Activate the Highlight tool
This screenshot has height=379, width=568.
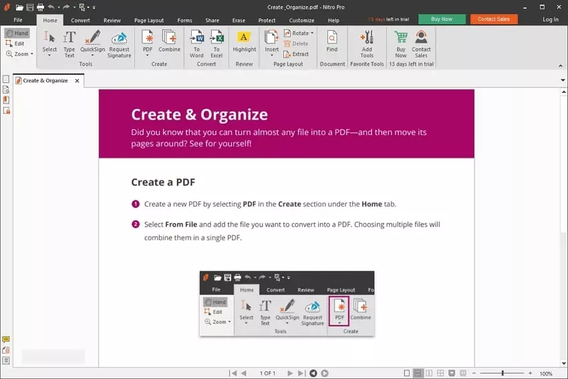(244, 41)
